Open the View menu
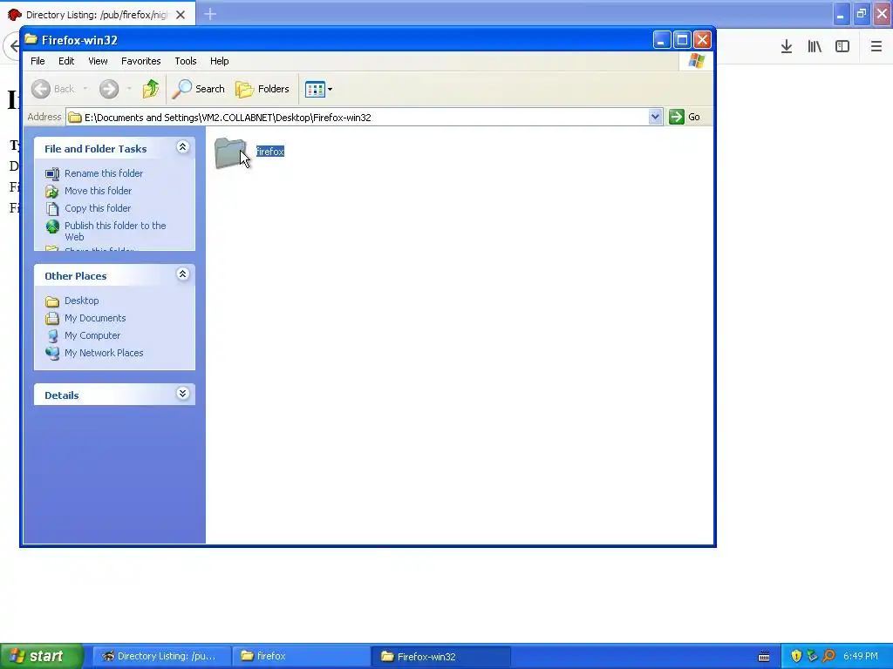This screenshot has width=893, height=669. coord(98,61)
